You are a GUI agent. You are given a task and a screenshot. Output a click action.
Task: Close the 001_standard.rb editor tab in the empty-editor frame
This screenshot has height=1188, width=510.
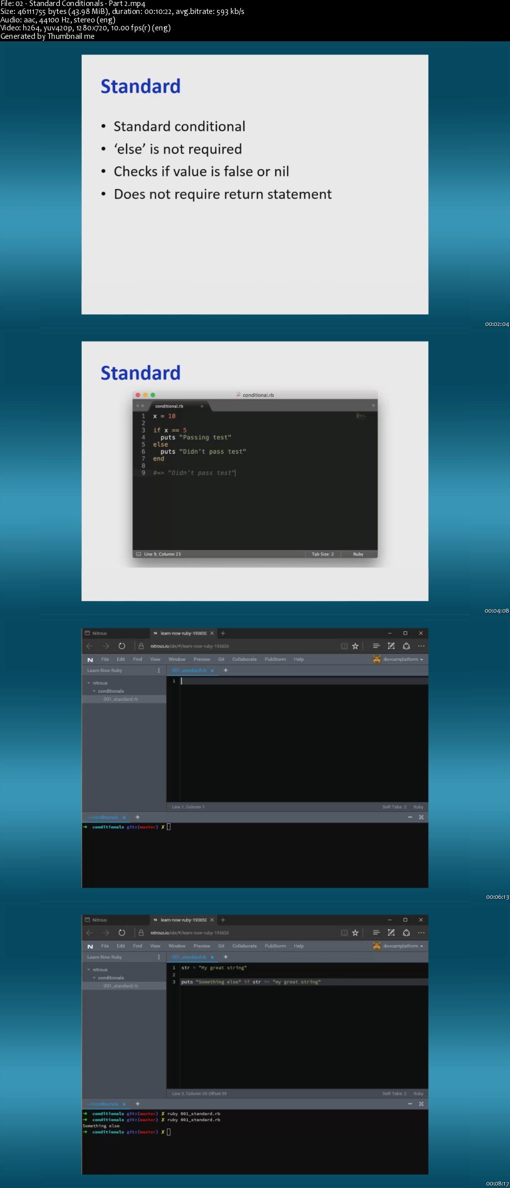tap(212, 670)
